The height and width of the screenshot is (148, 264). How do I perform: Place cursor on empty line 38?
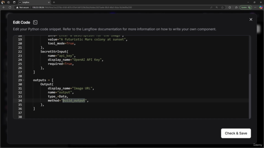tap(137, 117)
